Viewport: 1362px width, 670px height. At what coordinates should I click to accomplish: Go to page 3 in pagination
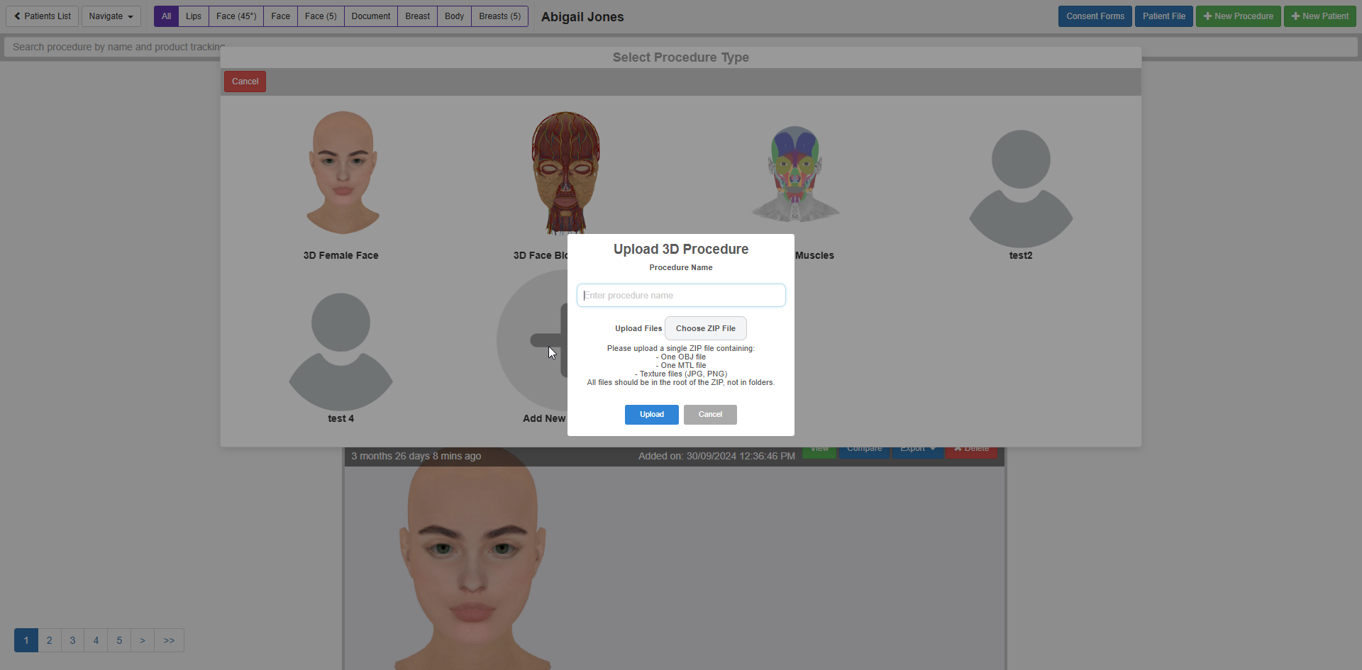coord(72,640)
